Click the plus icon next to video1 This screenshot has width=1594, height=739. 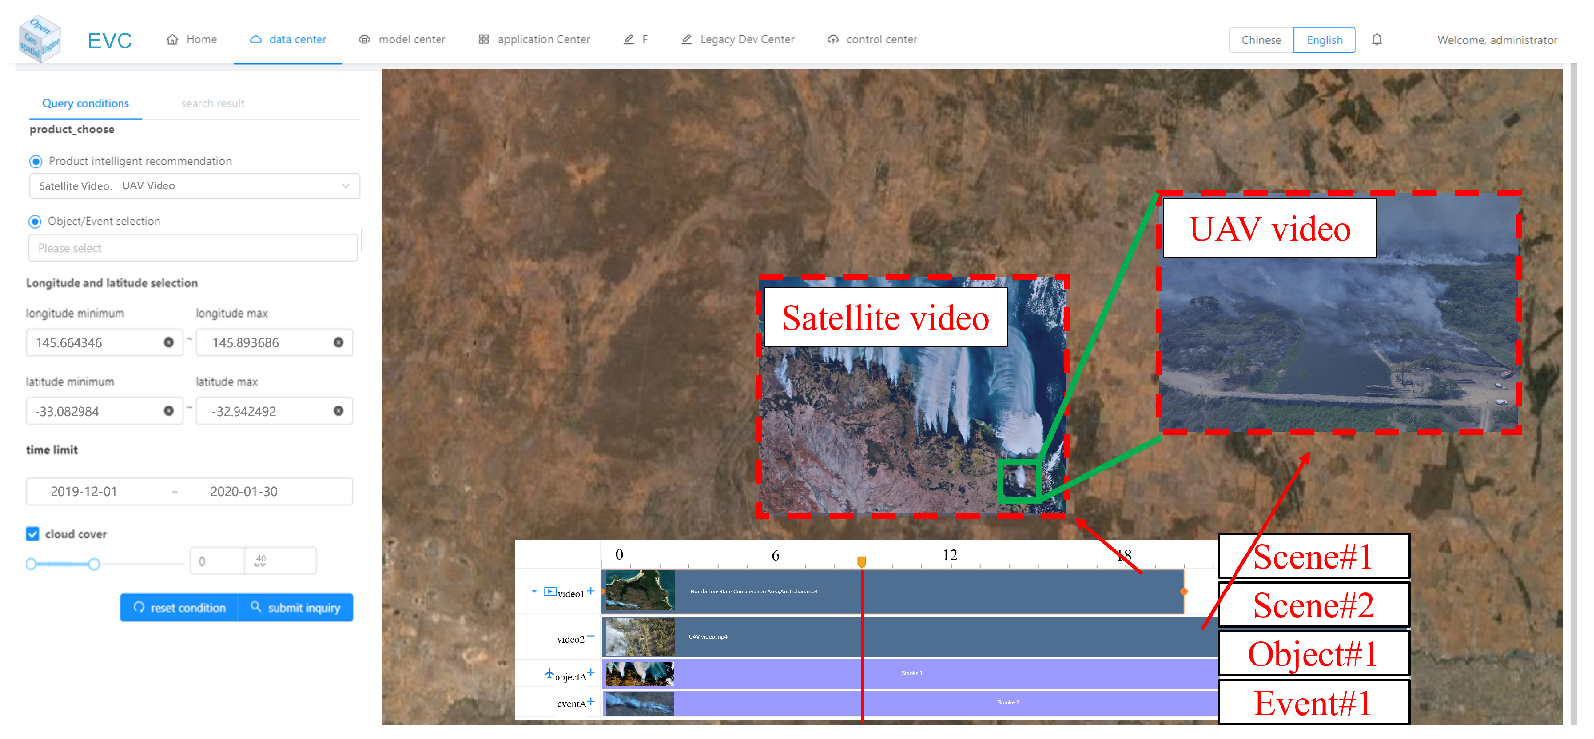tap(590, 591)
